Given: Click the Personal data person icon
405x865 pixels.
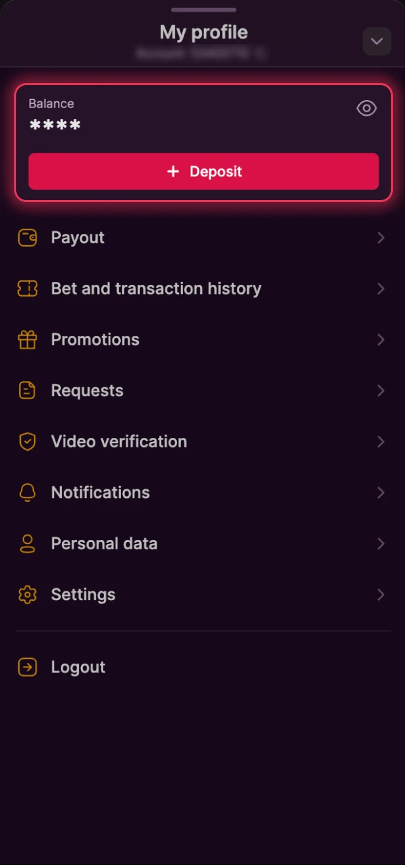Looking at the screenshot, I should click(x=28, y=544).
